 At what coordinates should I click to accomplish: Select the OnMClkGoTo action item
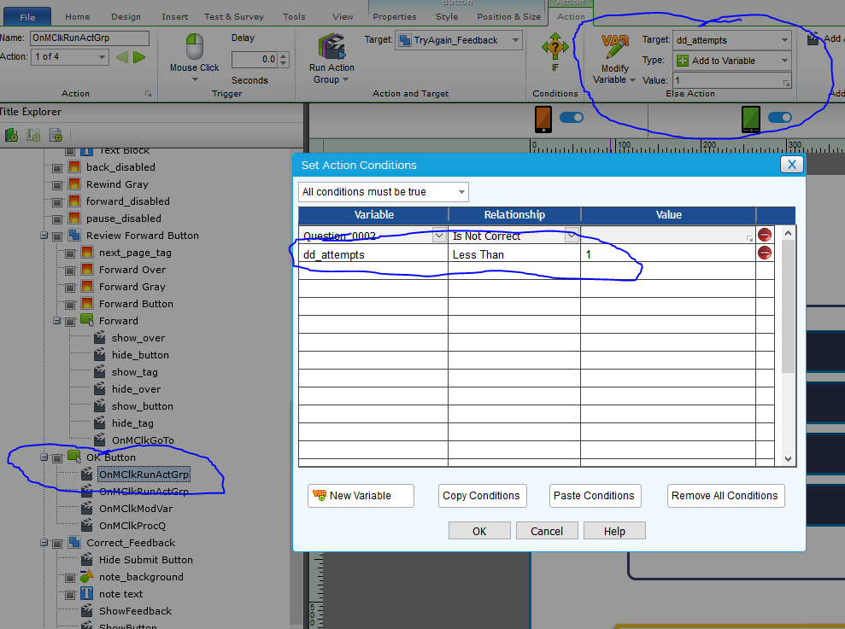[x=143, y=440]
